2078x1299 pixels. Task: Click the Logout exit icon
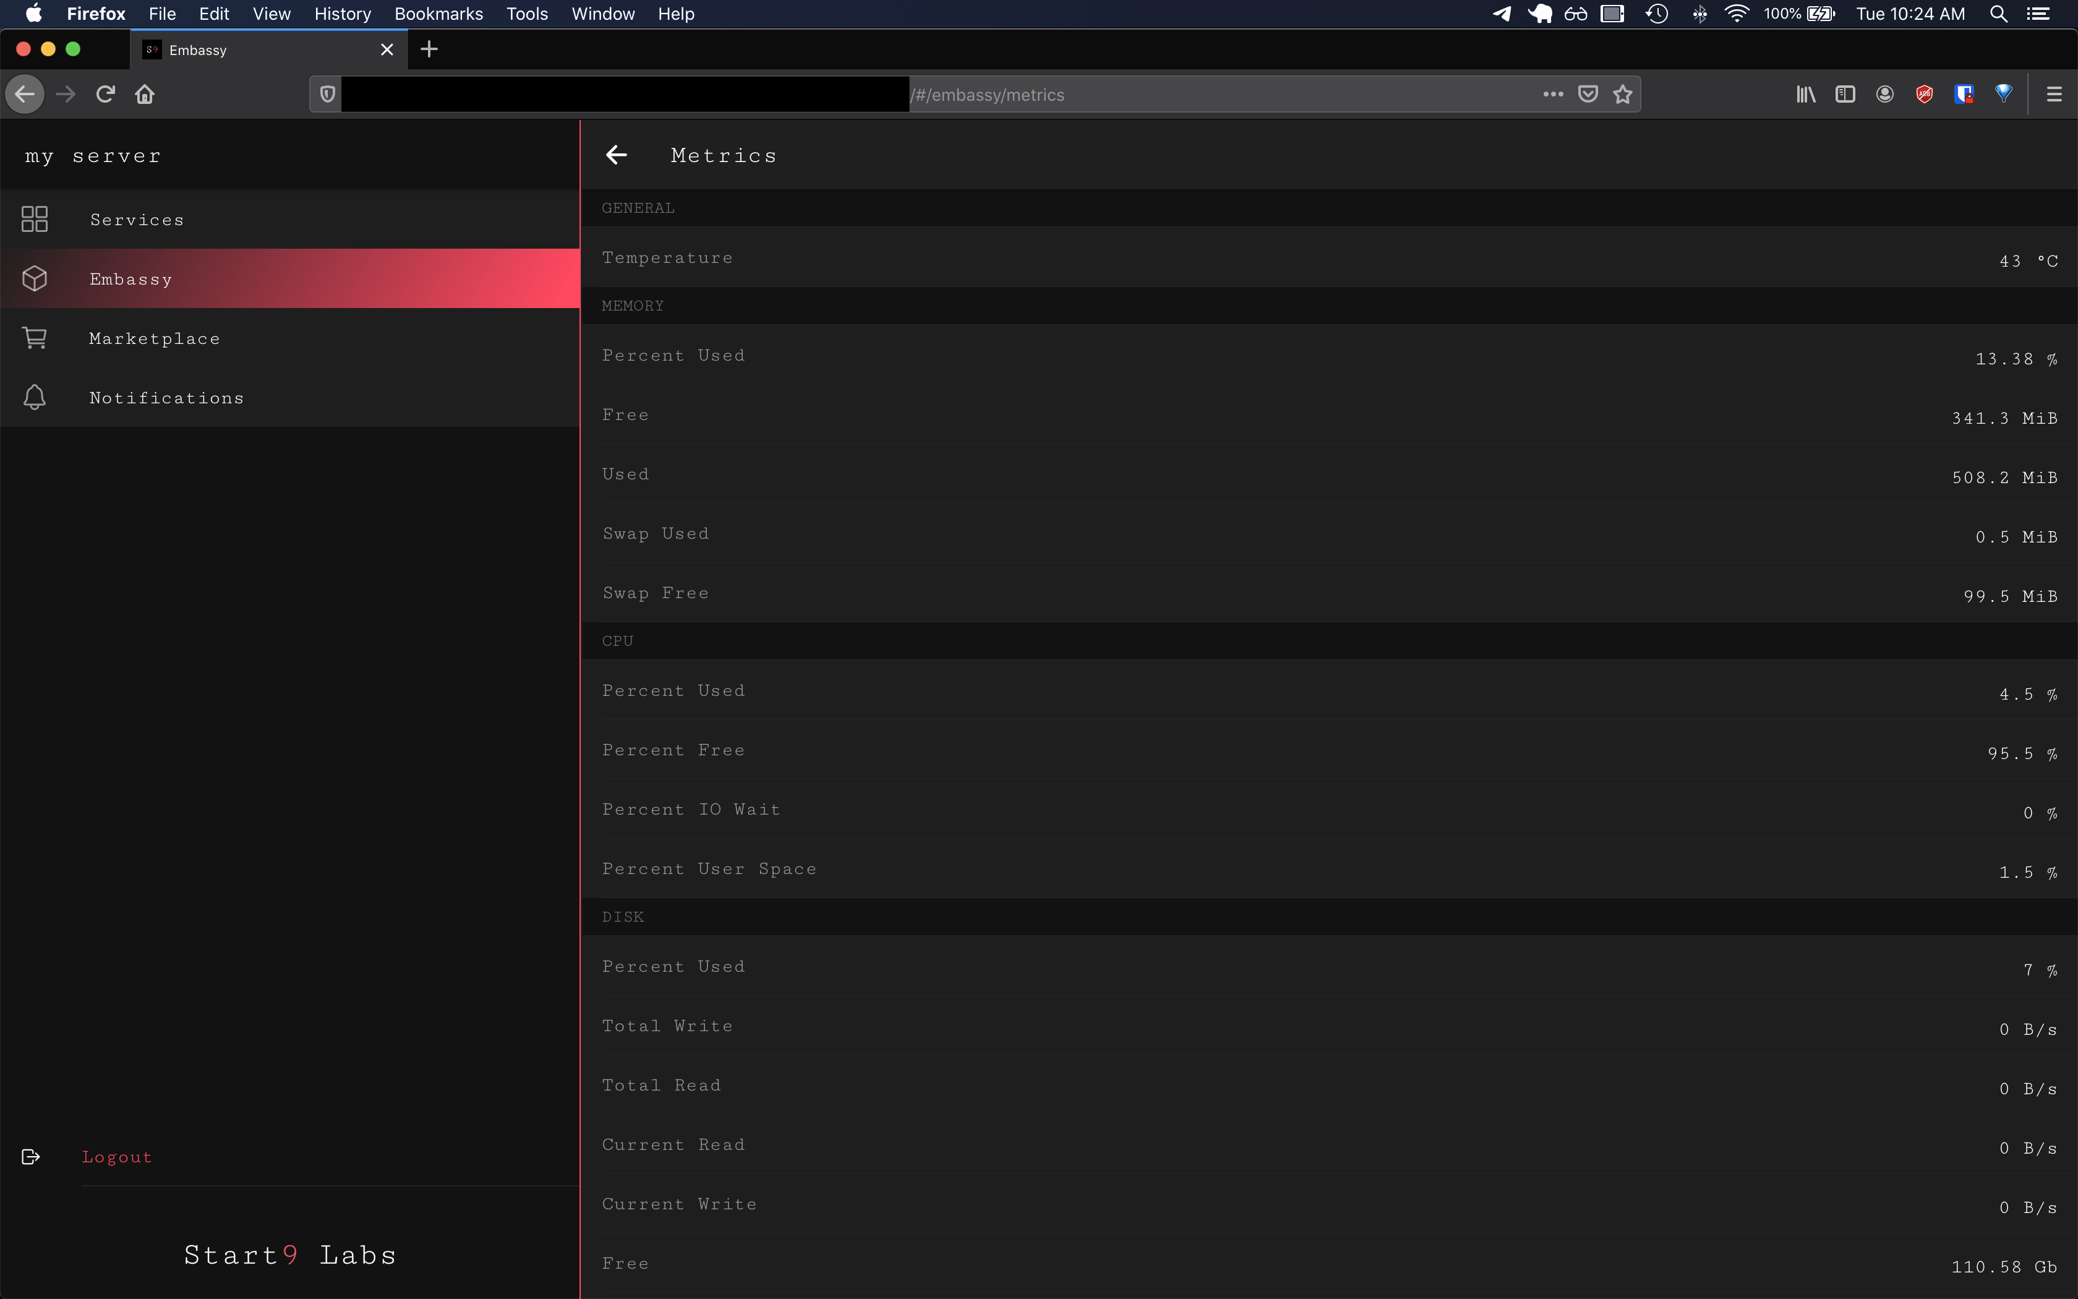coord(31,1157)
